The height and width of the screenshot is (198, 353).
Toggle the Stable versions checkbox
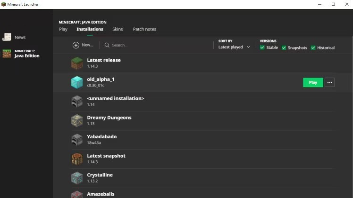point(262,48)
